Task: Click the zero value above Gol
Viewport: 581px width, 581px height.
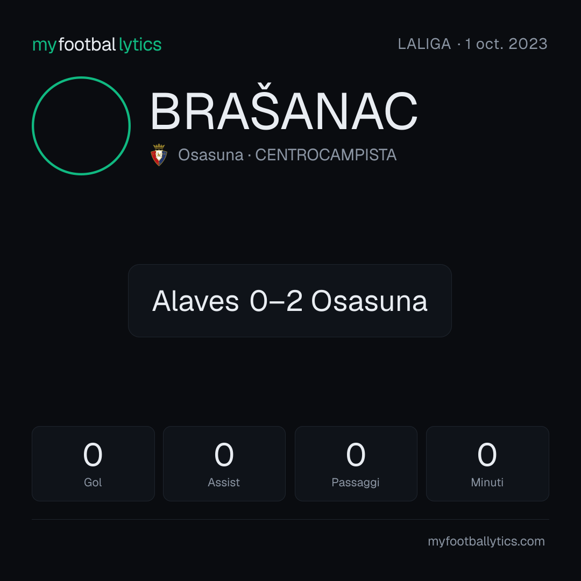Action: [93, 455]
